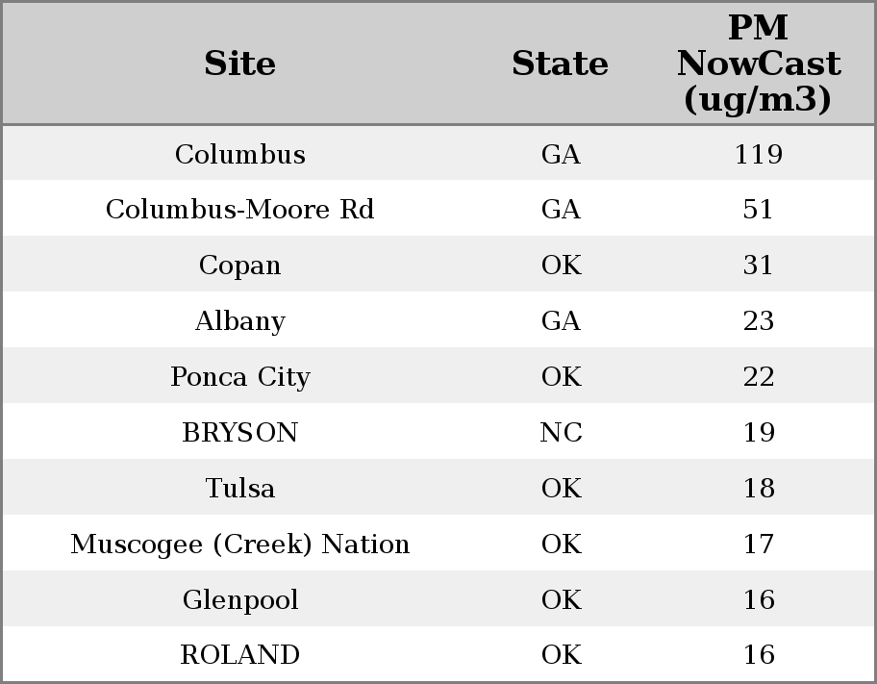
Task: Click the Albany site name
Action: point(240,321)
